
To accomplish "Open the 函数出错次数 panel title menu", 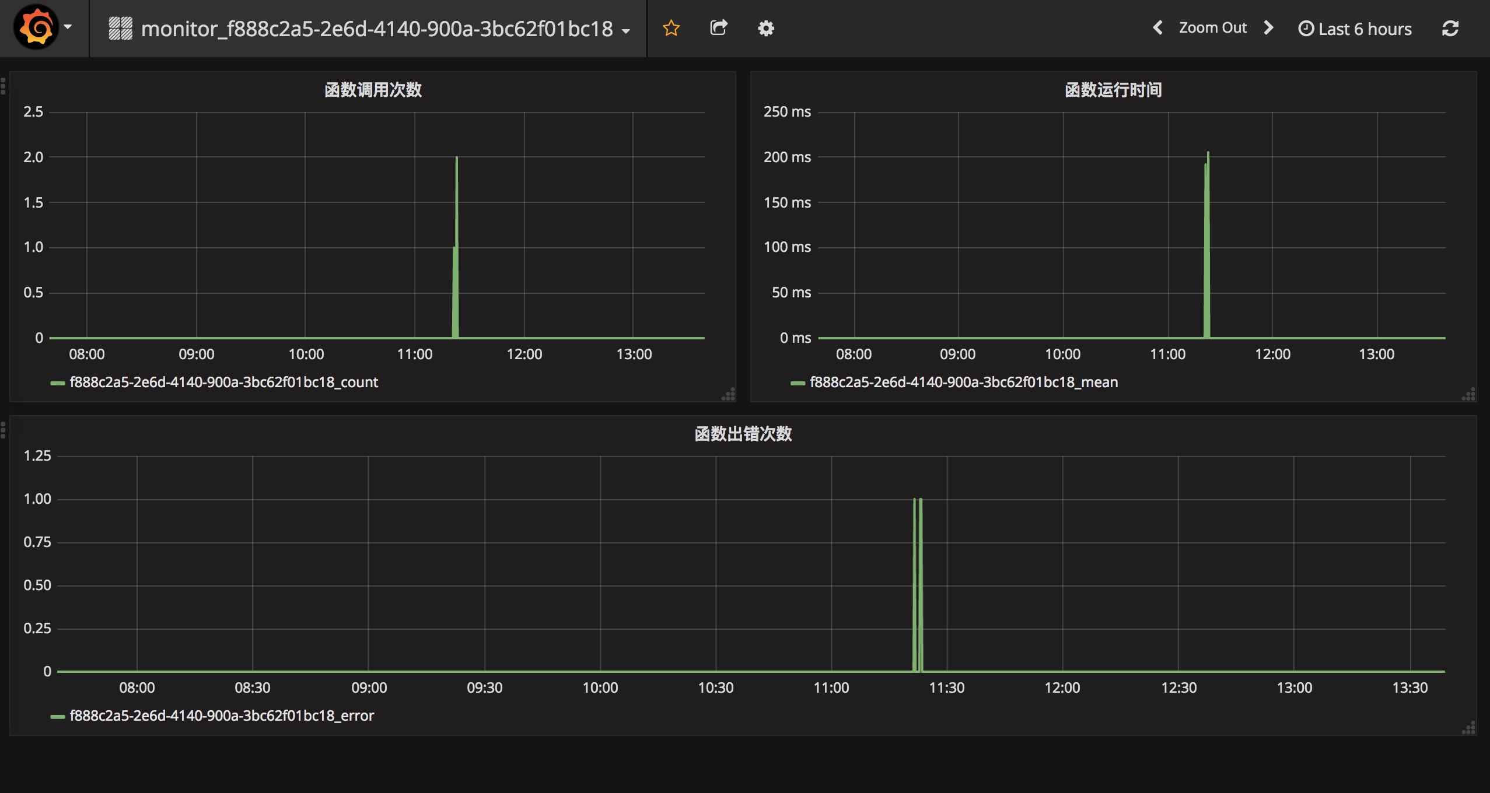I will 743,434.
